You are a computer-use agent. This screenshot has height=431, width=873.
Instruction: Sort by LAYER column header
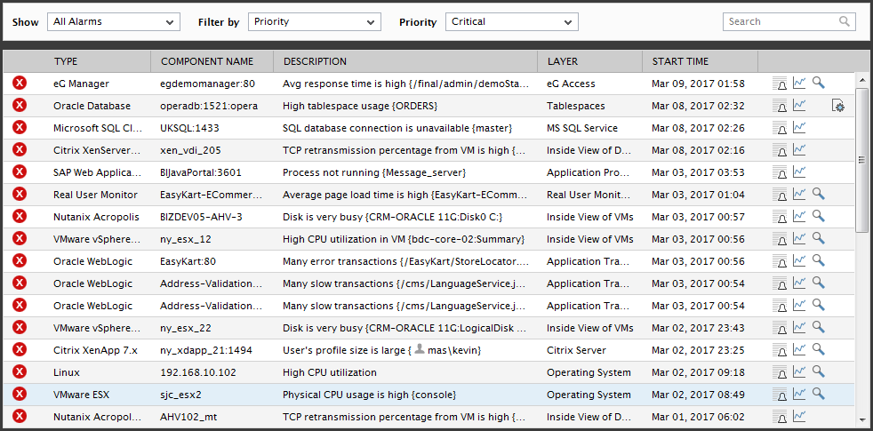tap(563, 62)
